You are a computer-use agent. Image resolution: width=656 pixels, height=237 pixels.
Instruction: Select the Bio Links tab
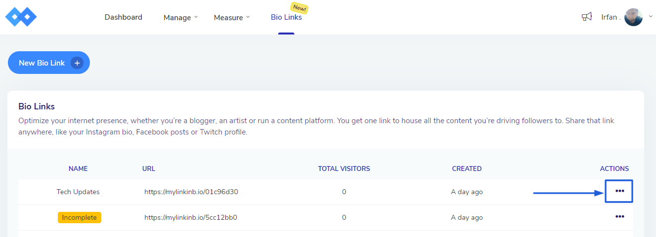point(286,18)
